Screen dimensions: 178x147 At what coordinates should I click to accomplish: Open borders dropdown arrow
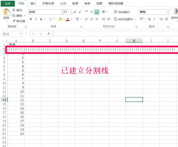[x=54, y=19]
